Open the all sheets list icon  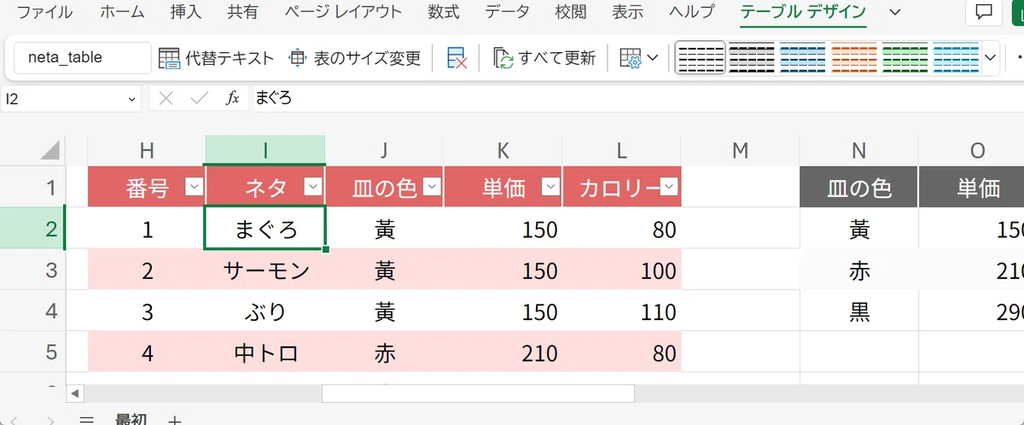pyautogui.click(x=86, y=419)
